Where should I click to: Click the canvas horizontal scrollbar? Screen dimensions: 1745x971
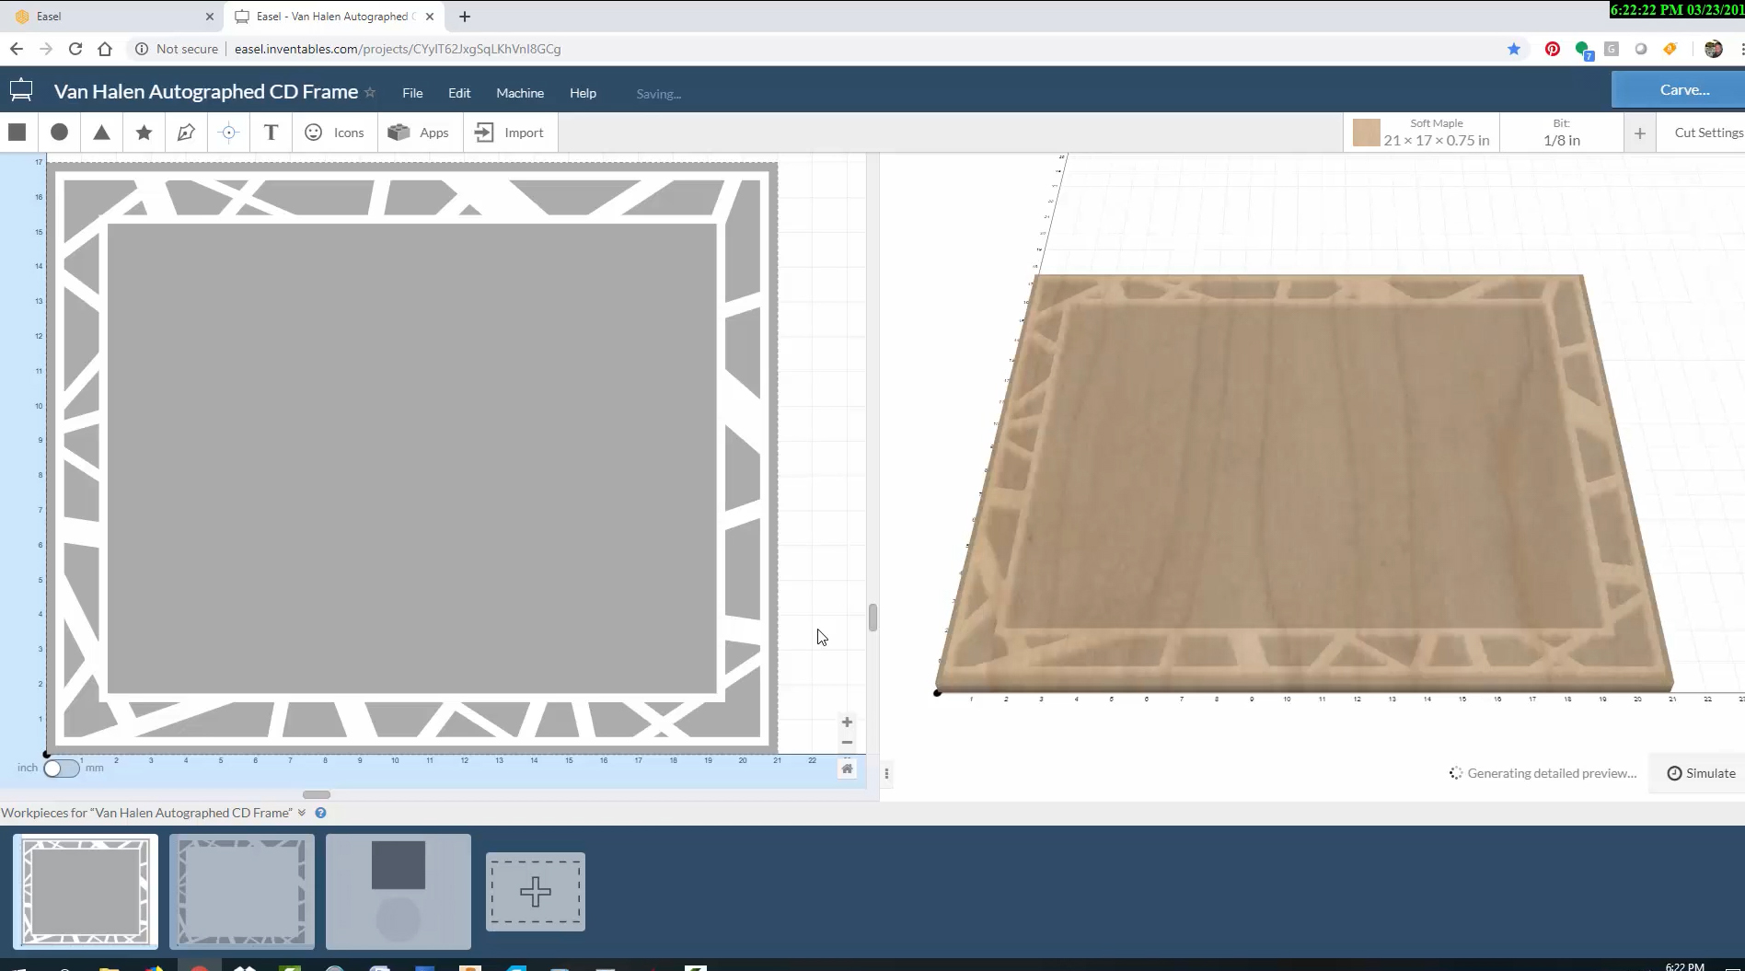pos(317,794)
